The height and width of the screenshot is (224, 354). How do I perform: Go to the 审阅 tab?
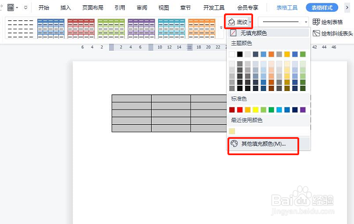pos(142,8)
